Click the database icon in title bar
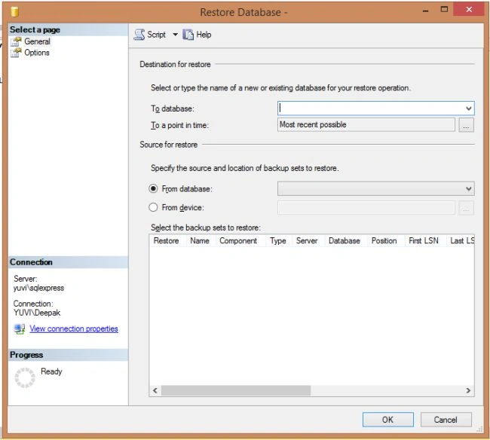This screenshot has height=440, width=490. [14, 12]
